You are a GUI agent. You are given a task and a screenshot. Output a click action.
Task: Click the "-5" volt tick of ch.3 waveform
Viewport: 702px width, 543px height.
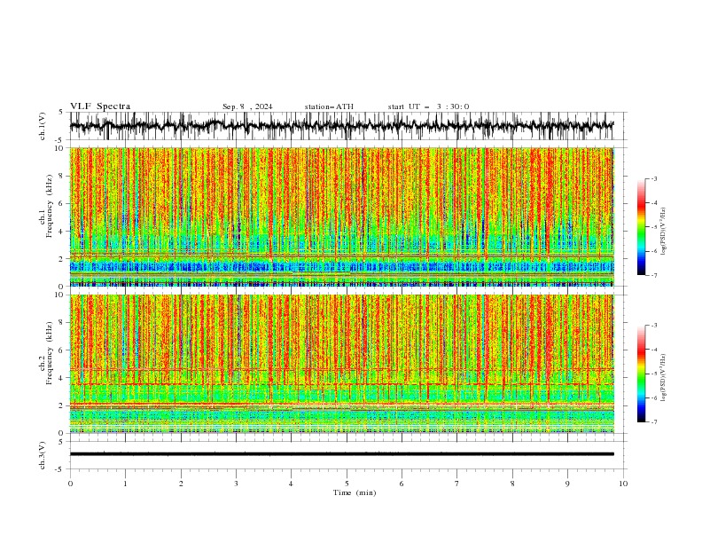(x=60, y=469)
